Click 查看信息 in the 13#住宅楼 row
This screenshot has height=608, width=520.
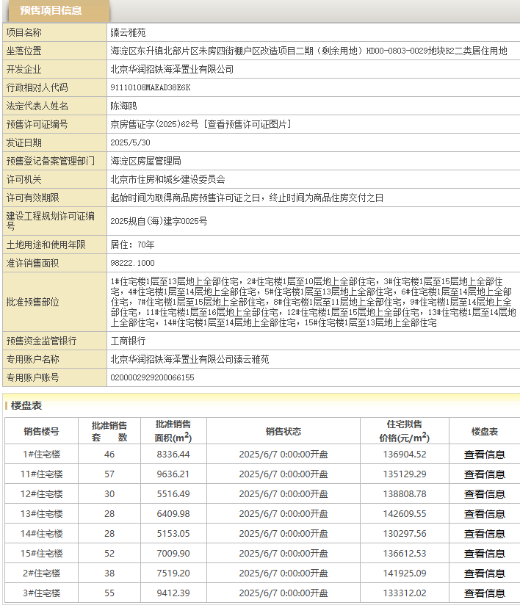click(484, 514)
